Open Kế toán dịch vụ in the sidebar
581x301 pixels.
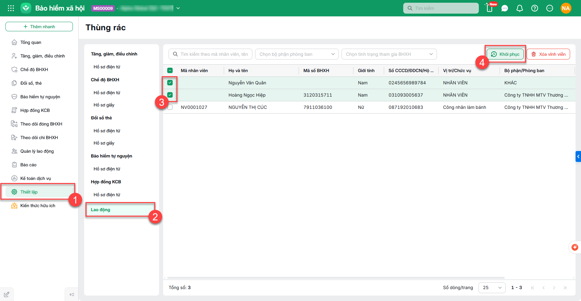[x=39, y=178]
